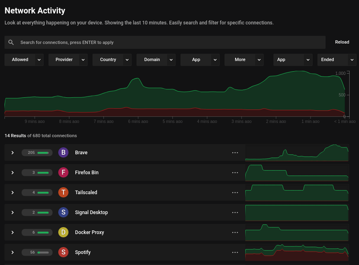Image resolution: width=359 pixels, height=265 pixels.
Task: Click the main network activity area chart
Action: (175, 94)
